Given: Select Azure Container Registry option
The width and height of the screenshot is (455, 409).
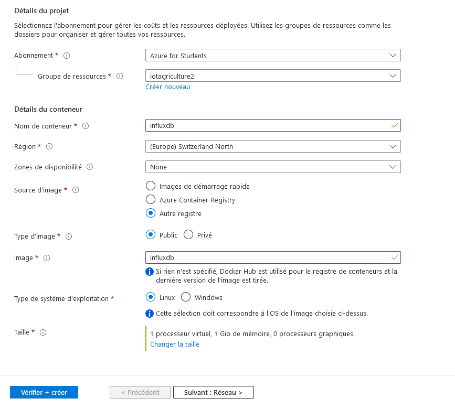Looking at the screenshot, I should 151,199.
